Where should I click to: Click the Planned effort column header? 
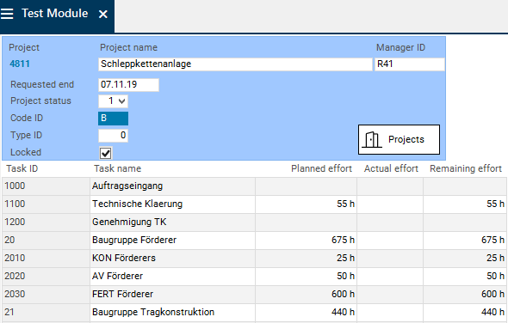321,168
